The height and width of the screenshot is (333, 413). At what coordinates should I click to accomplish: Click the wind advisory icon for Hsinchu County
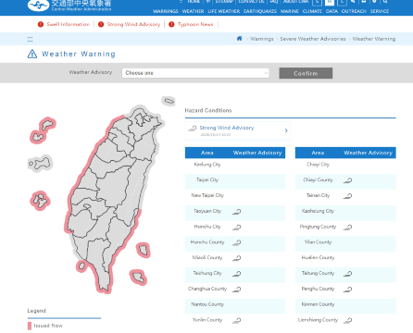click(237, 242)
